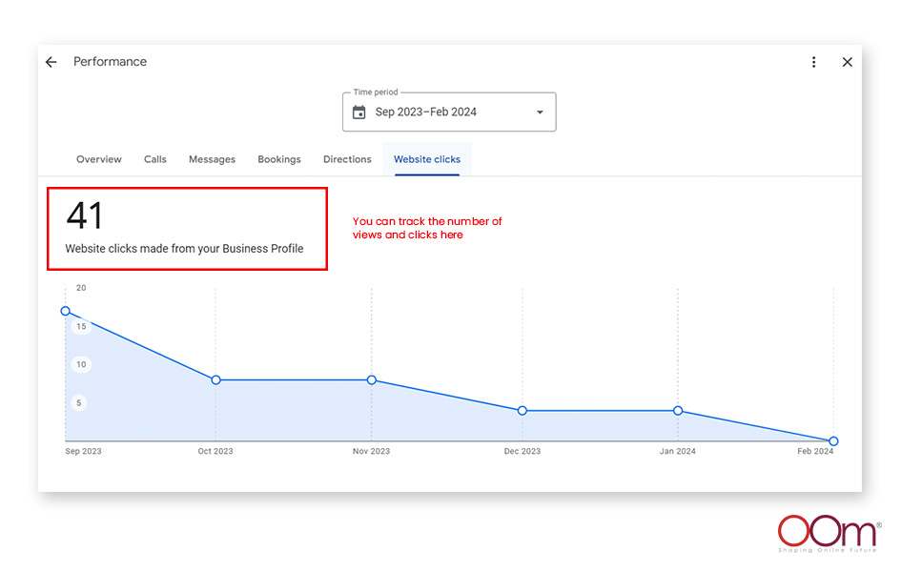The height and width of the screenshot is (572, 901).
Task: Click the Feb 2024 data point on chart
Action: point(833,441)
